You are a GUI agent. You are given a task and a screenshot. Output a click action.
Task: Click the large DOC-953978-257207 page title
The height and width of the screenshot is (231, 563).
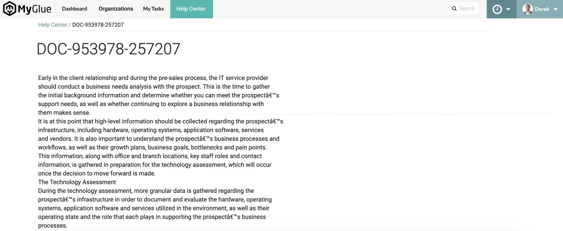[108, 49]
